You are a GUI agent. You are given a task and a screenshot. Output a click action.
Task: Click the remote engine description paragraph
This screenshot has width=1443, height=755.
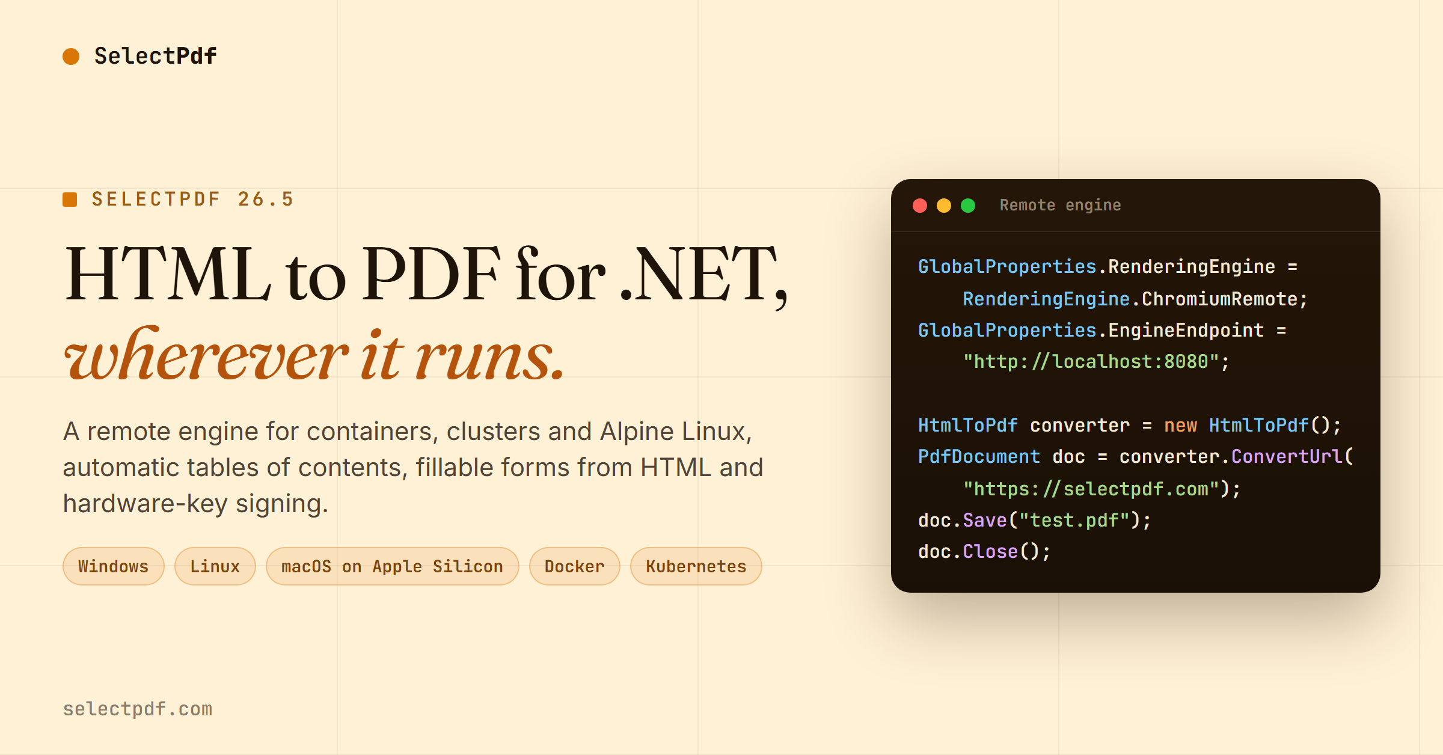(413, 467)
